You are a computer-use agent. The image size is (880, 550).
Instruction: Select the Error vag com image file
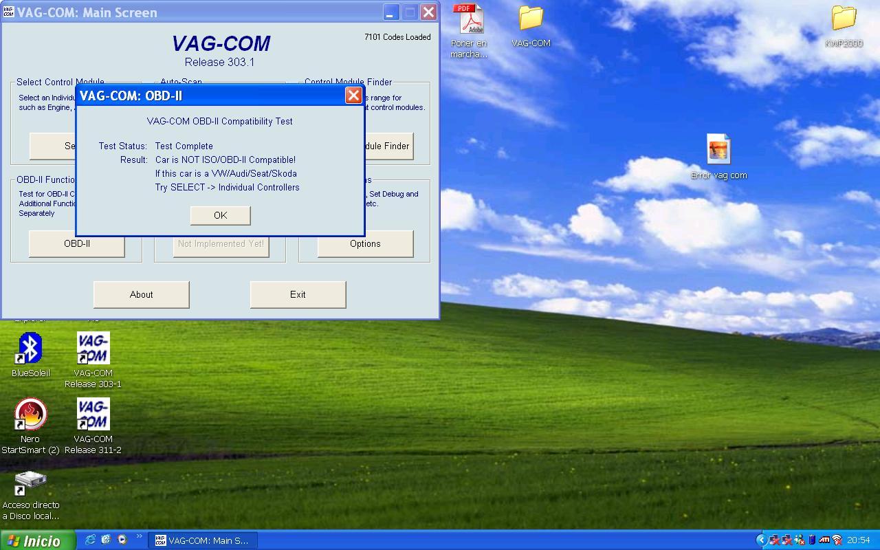point(718,157)
